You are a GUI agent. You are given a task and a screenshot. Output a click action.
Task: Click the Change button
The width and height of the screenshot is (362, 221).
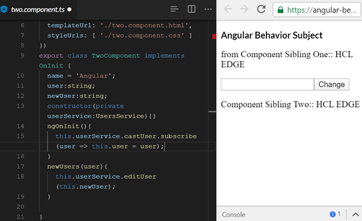(331, 84)
